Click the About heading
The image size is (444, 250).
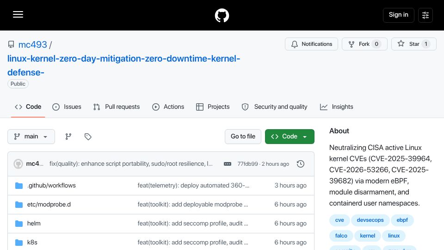tap(339, 131)
